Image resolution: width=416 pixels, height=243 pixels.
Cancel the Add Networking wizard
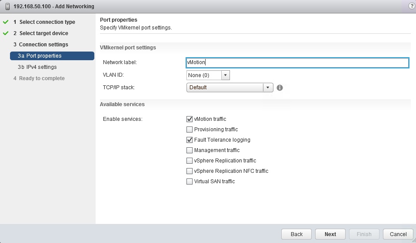(398, 234)
